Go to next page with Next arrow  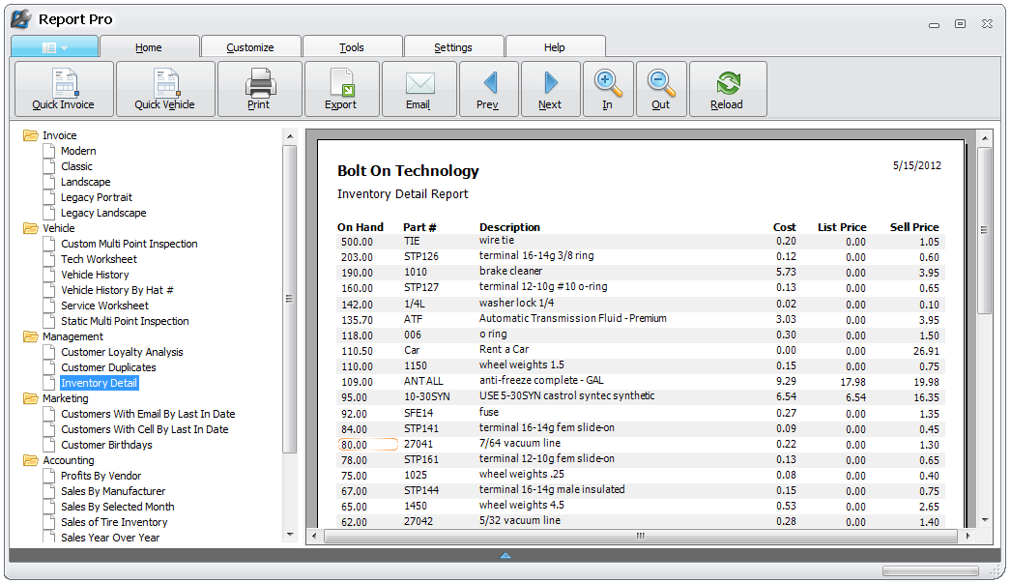tap(551, 89)
